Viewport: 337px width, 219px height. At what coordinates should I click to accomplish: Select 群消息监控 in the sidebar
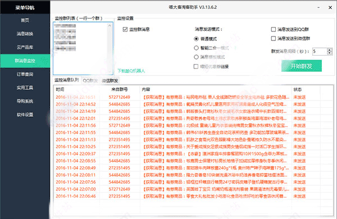[25, 61]
